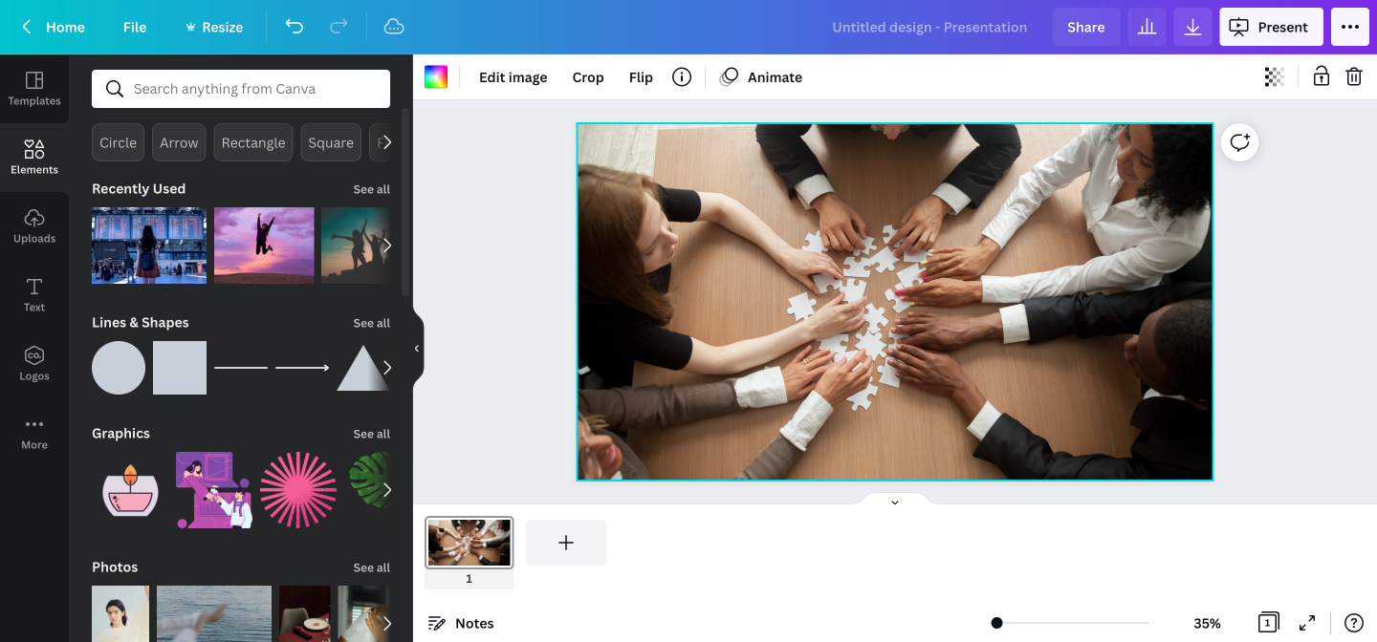Add the circle shape
The image size is (1377, 642).
coord(119,368)
